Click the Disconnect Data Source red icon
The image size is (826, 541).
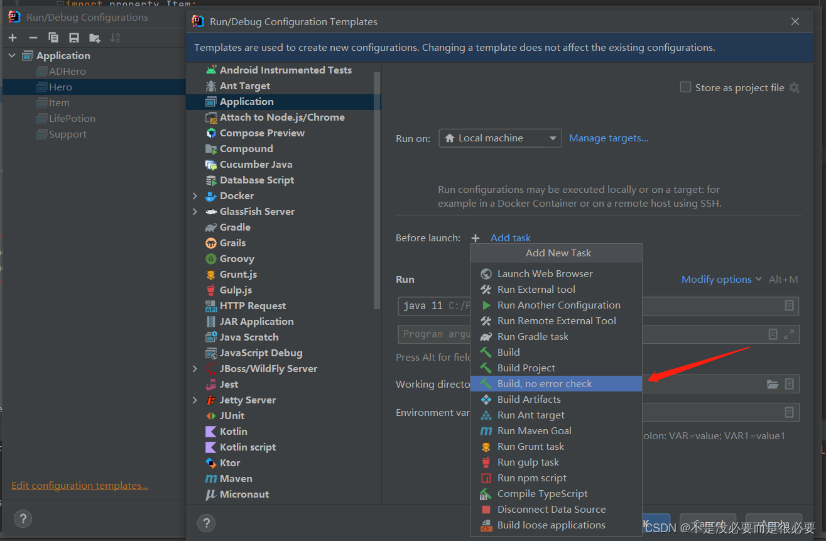tap(486, 510)
